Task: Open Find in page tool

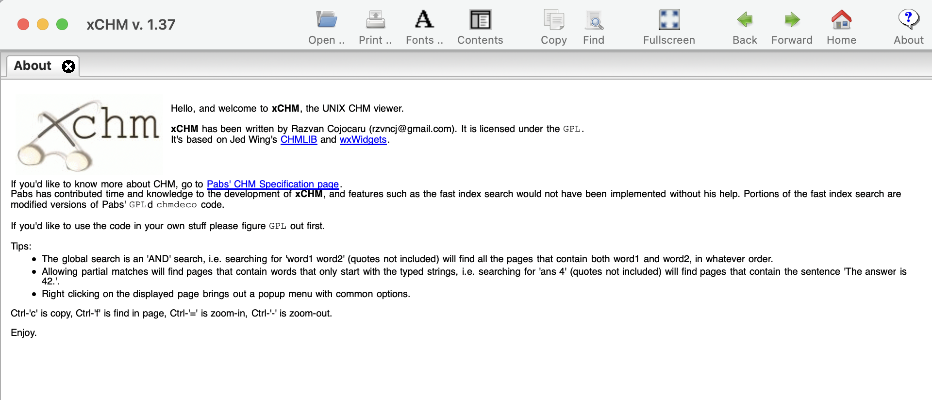Action: point(594,20)
